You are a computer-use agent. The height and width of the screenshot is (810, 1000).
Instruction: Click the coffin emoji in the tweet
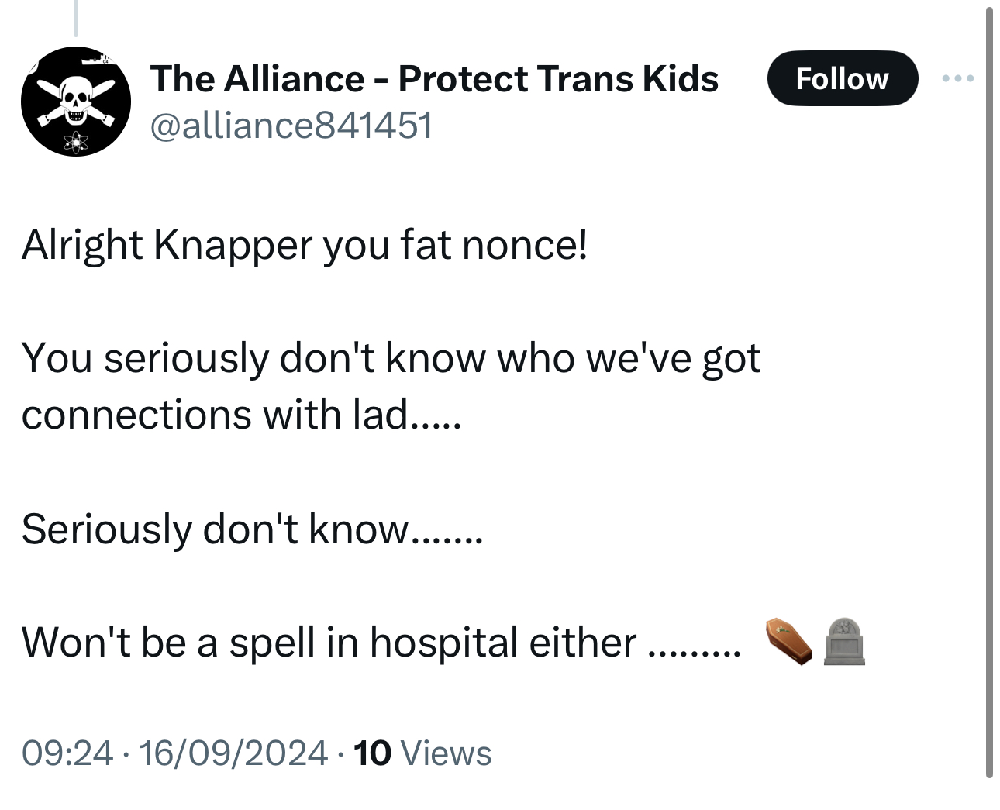(788, 641)
